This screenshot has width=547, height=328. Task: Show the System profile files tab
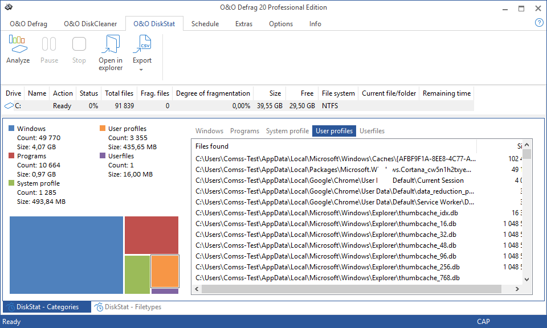(x=287, y=131)
